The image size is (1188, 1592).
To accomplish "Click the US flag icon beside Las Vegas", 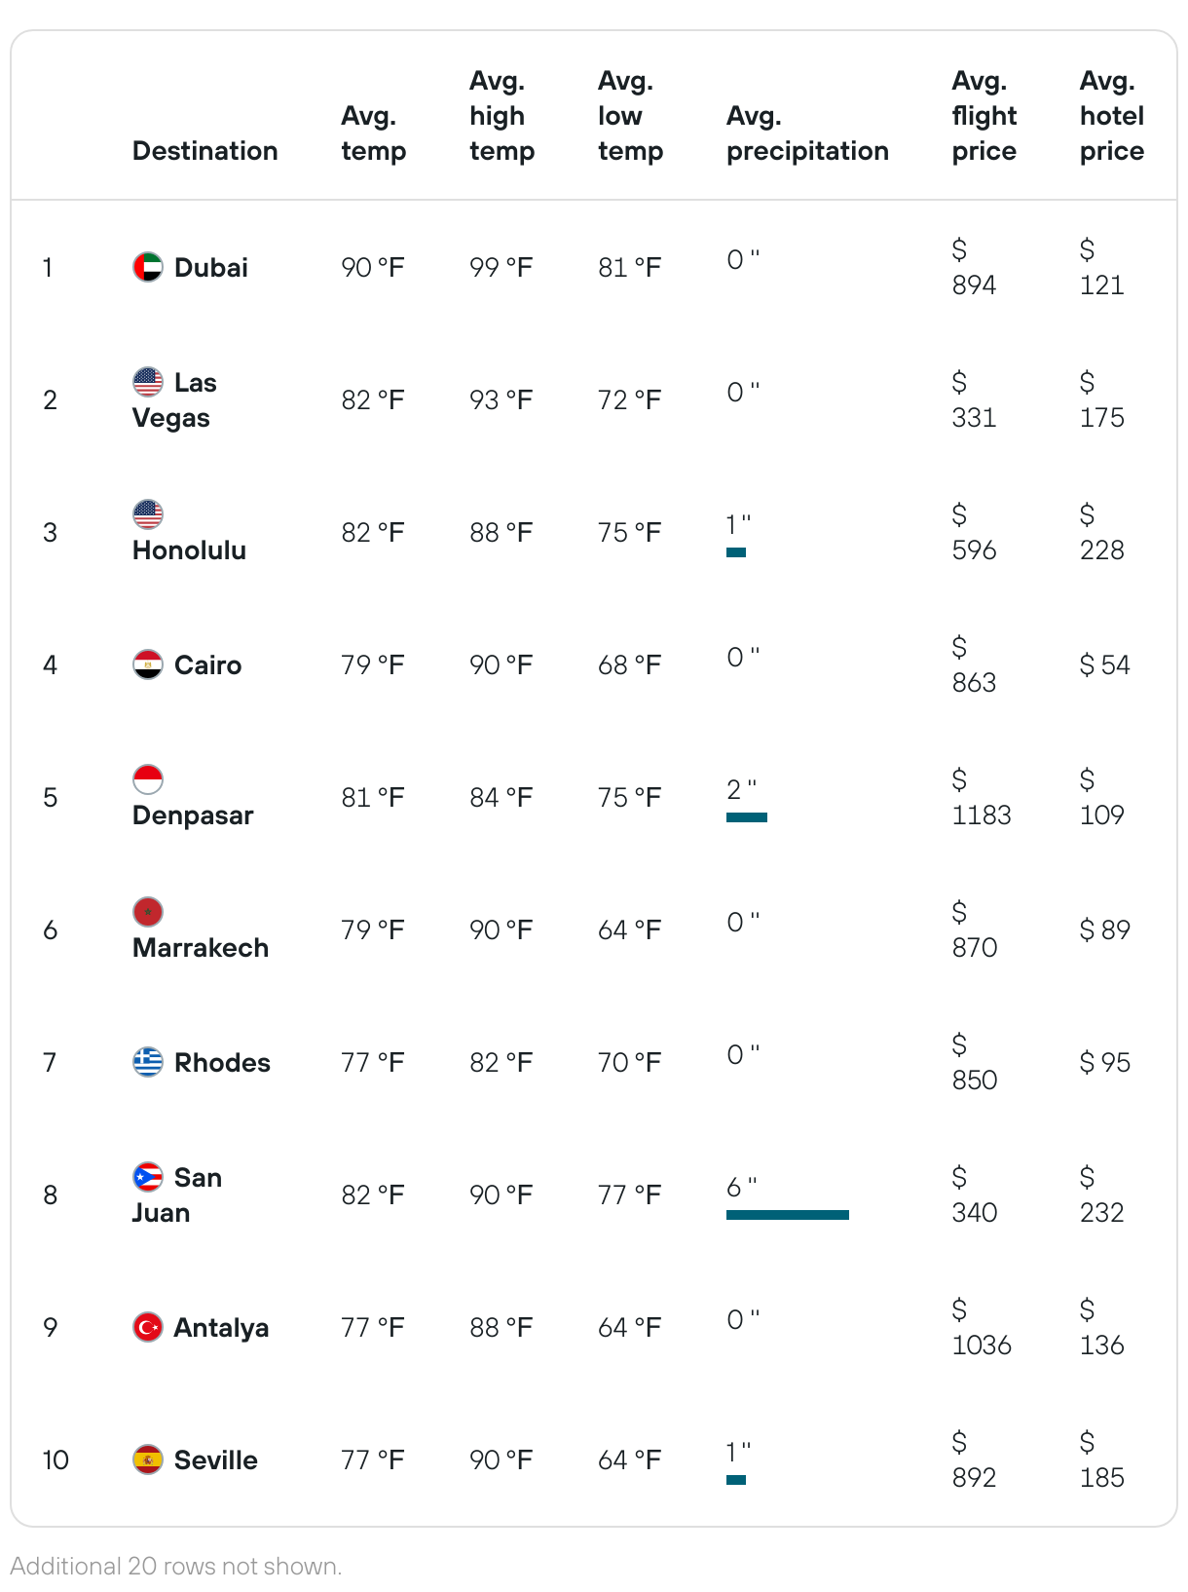I will coord(148,382).
